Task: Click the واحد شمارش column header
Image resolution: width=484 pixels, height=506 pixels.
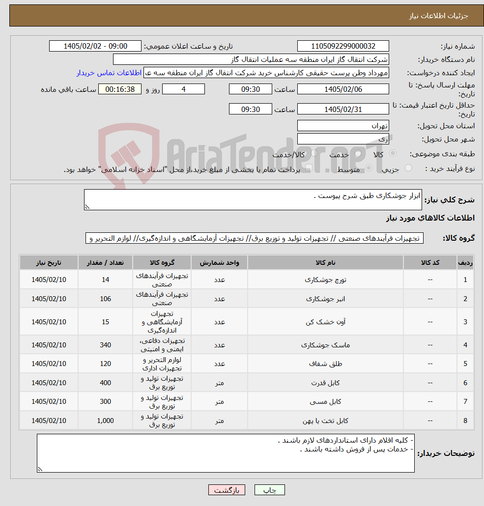Action: [x=220, y=263]
